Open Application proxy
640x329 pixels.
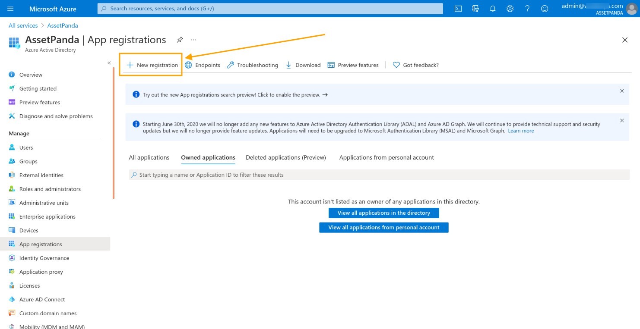(41, 272)
